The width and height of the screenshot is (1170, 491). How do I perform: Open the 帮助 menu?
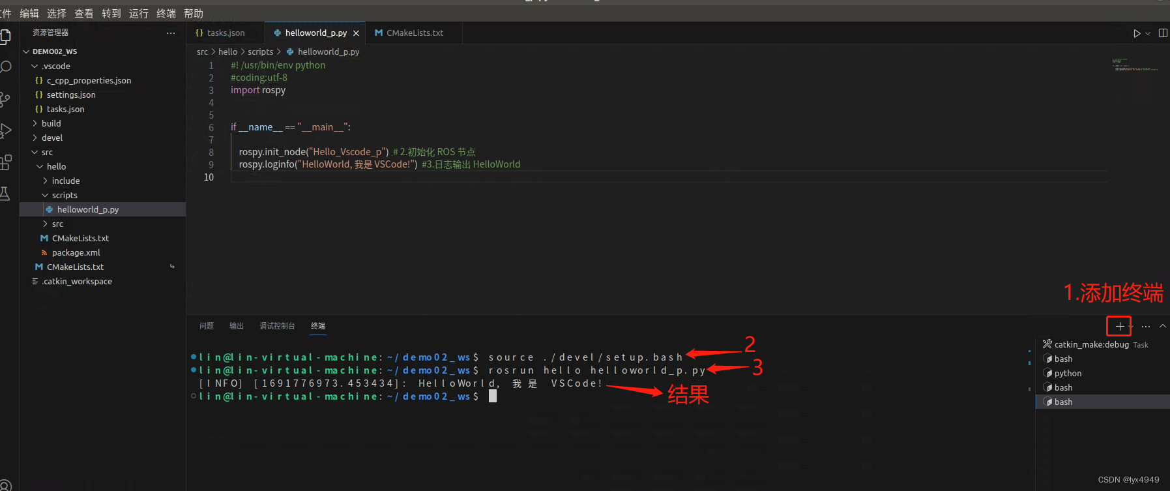(x=194, y=13)
